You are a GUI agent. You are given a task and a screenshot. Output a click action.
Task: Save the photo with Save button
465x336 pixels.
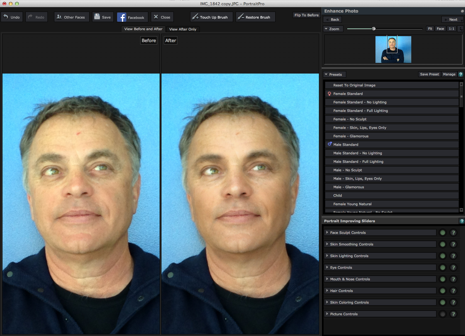coord(103,17)
